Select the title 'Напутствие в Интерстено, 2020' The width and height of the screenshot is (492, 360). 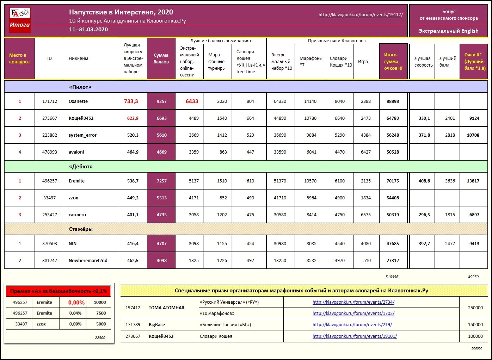[121, 12]
